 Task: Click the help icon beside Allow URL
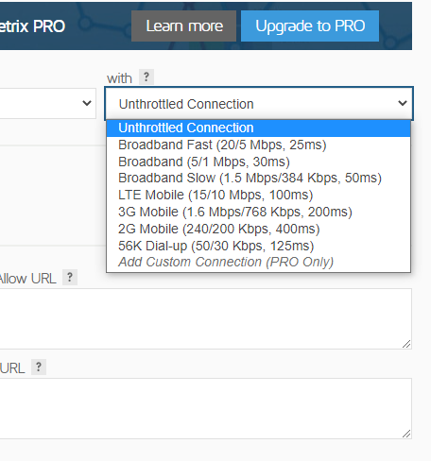[70, 277]
